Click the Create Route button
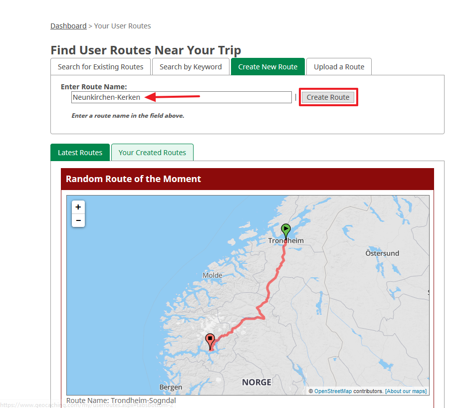 [328, 97]
